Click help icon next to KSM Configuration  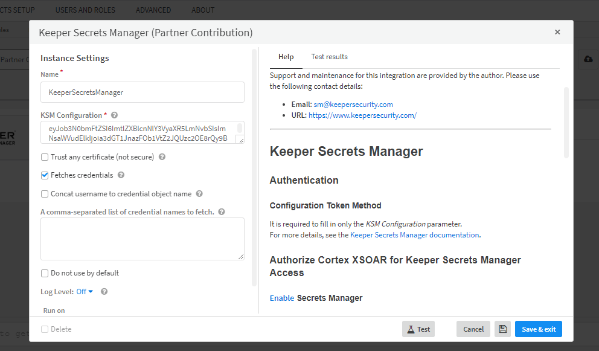click(114, 115)
